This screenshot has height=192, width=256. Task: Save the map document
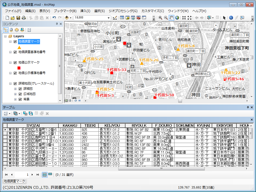[x=18, y=18]
